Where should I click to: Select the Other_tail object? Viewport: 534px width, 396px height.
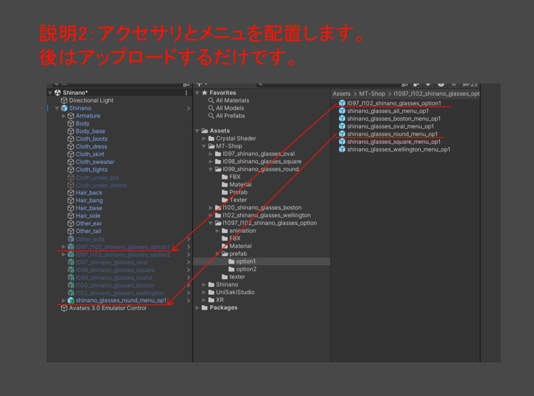(89, 231)
